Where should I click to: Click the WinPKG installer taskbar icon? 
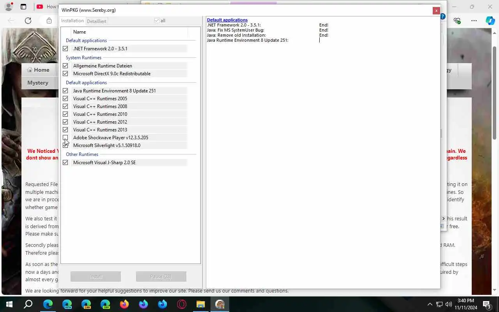[220, 304]
